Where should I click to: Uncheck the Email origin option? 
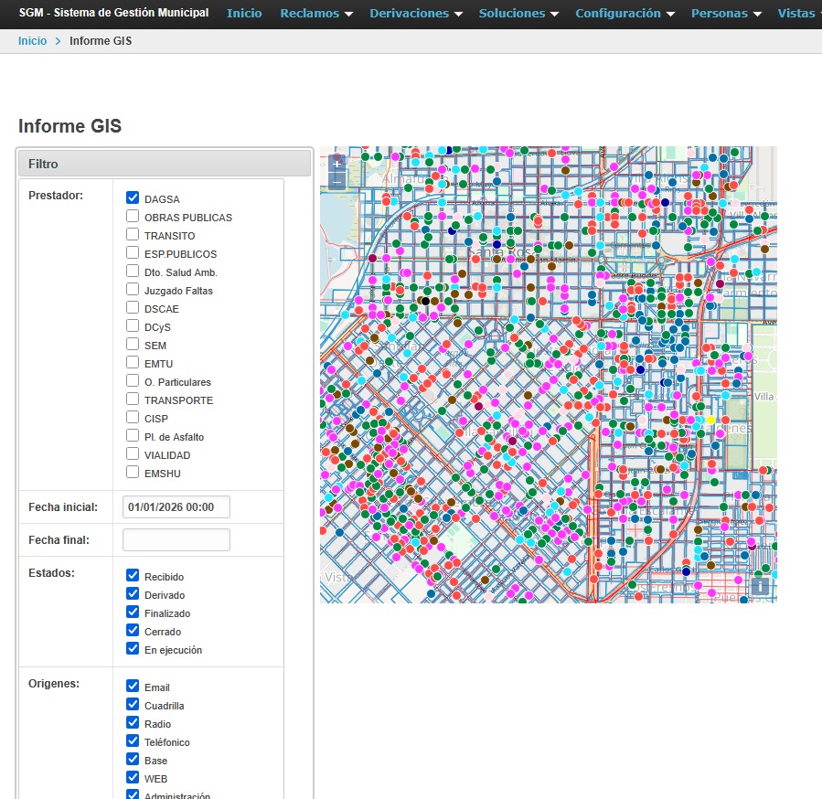point(133,687)
